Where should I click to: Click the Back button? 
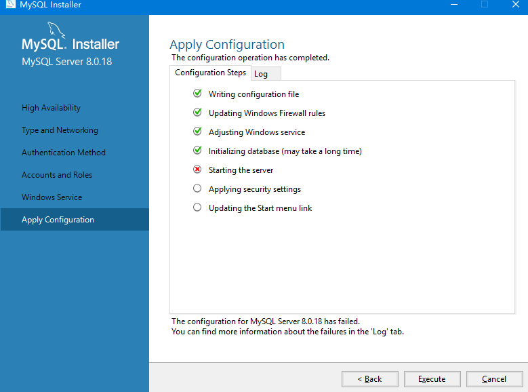point(369,379)
